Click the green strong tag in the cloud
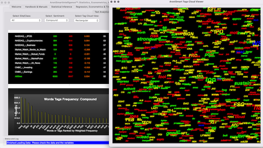 (144, 39)
